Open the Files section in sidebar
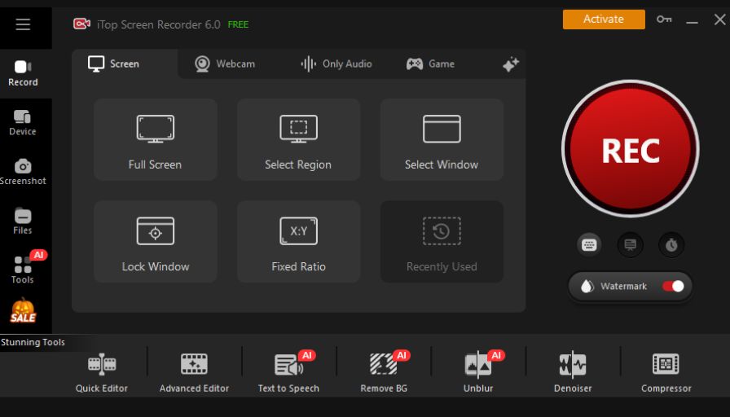The image size is (730, 417). click(x=22, y=222)
